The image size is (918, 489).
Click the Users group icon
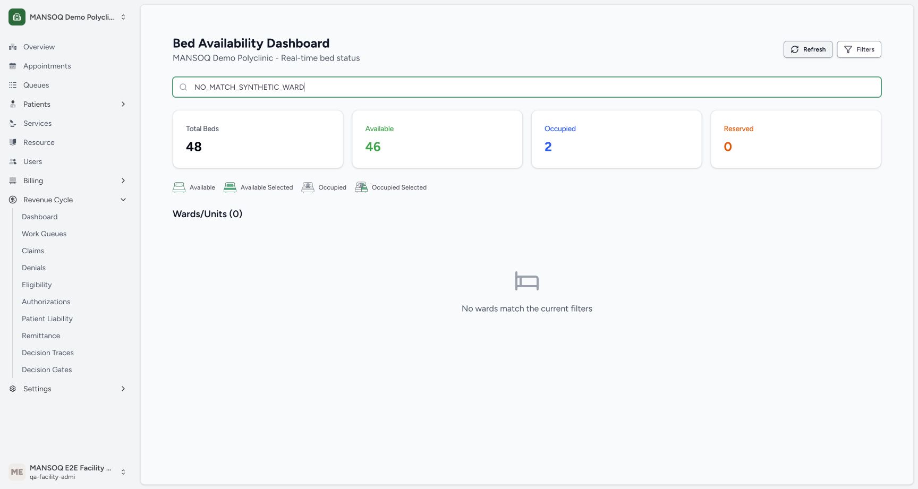point(13,161)
